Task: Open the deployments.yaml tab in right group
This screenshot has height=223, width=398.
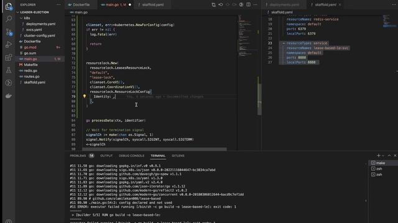Action: 284,4
